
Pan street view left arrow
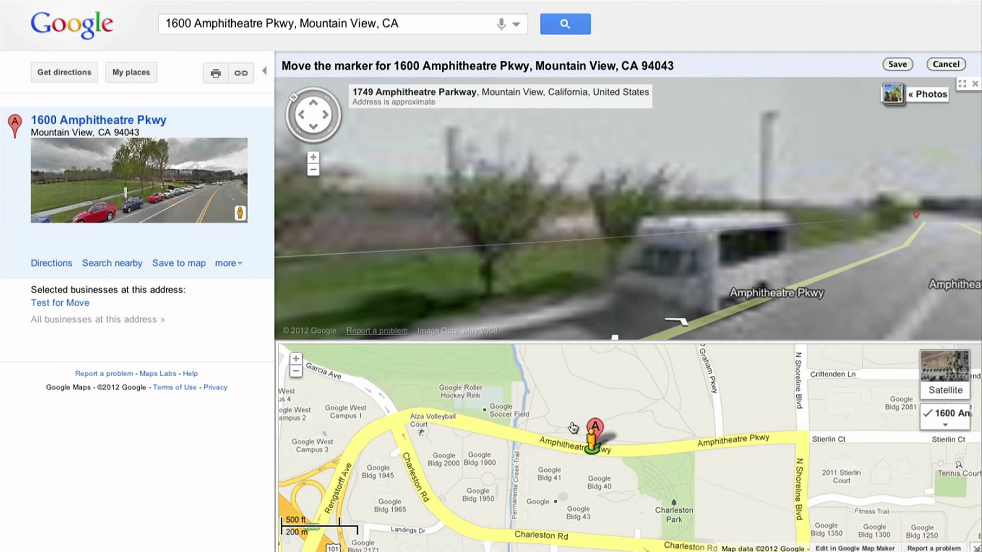click(301, 115)
